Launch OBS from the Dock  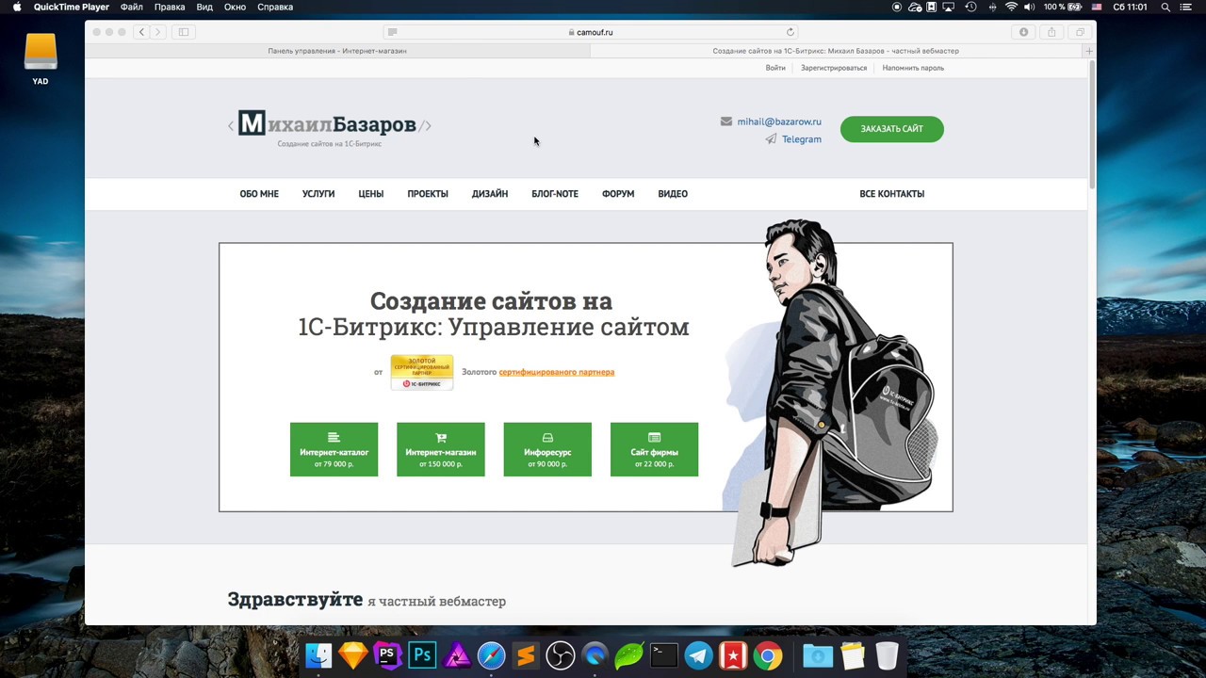(x=561, y=655)
